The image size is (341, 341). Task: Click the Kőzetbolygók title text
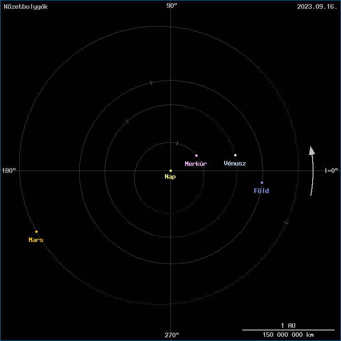point(26,6)
